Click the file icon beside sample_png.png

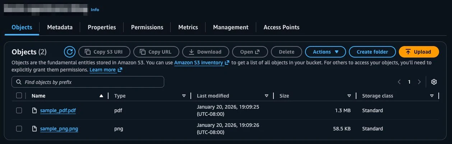[34, 129]
